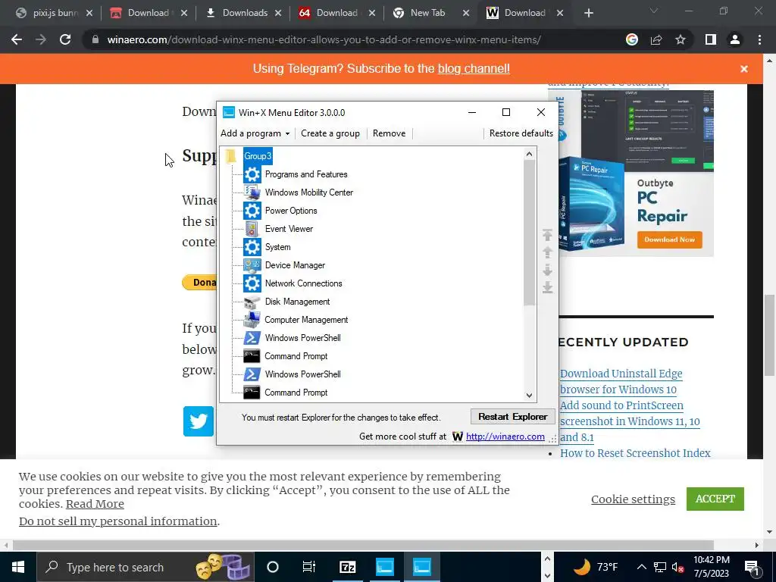Open Add sound to PrintScreen screenshot link
This screenshot has width=776, height=582.
[x=630, y=421]
